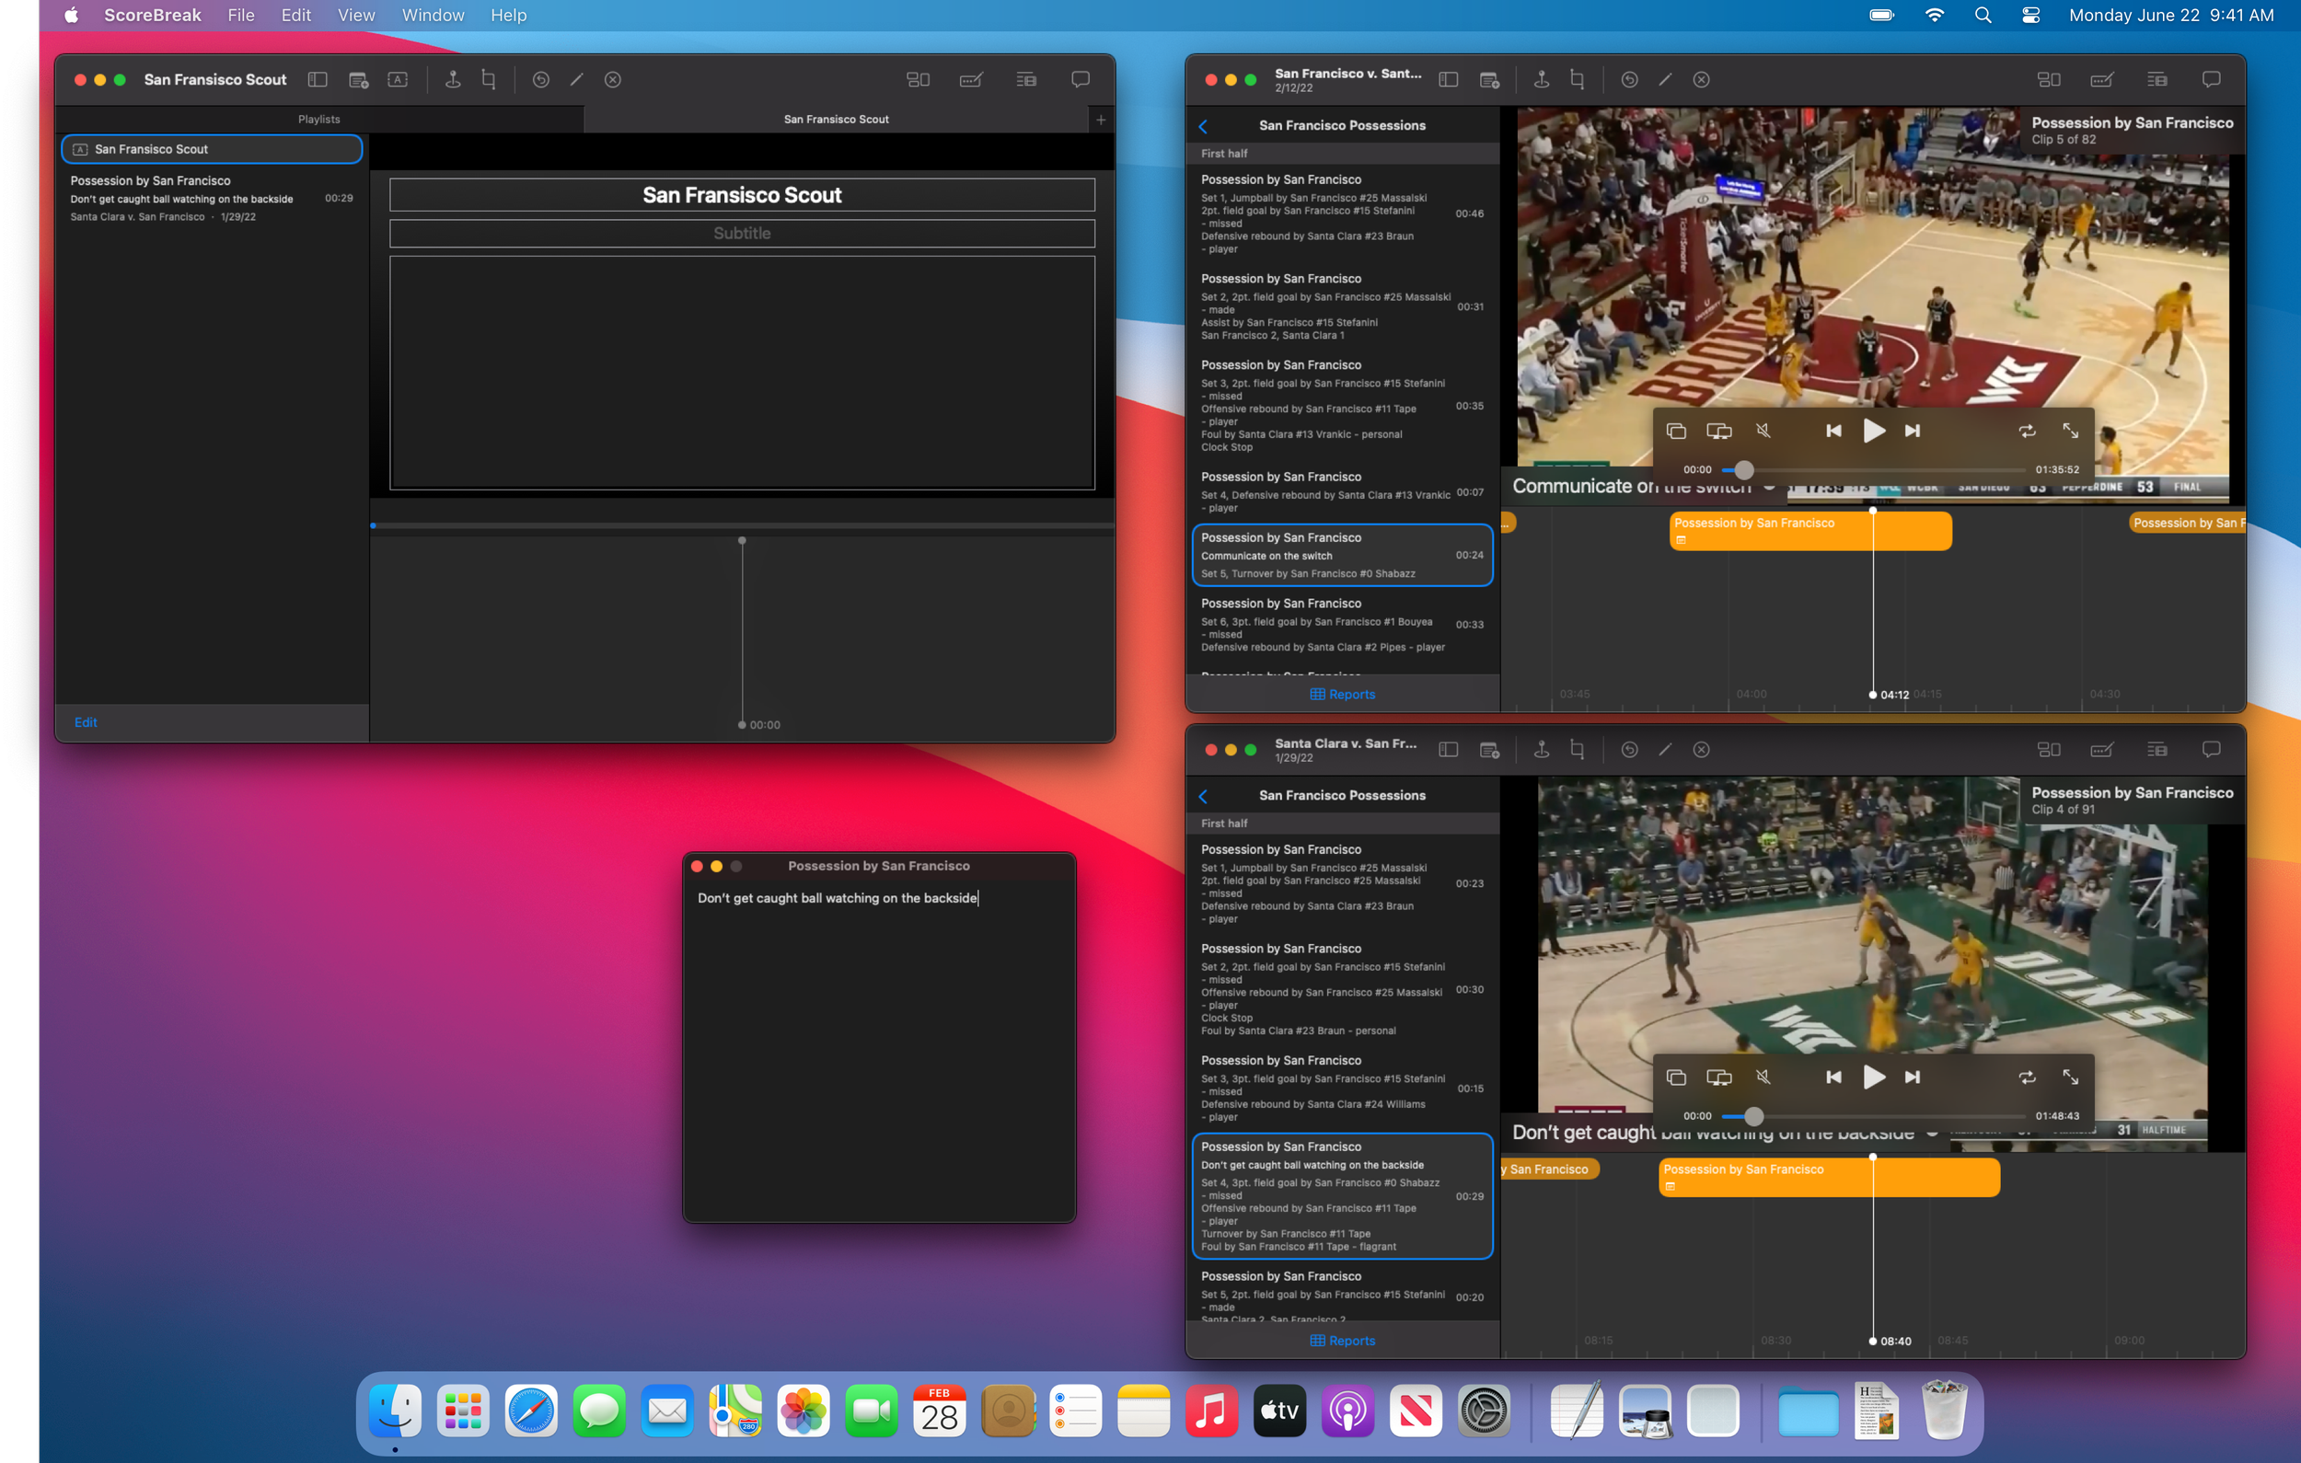Open the Window menu in the menu bar
The height and width of the screenshot is (1463, 2301).
point(432,16)
